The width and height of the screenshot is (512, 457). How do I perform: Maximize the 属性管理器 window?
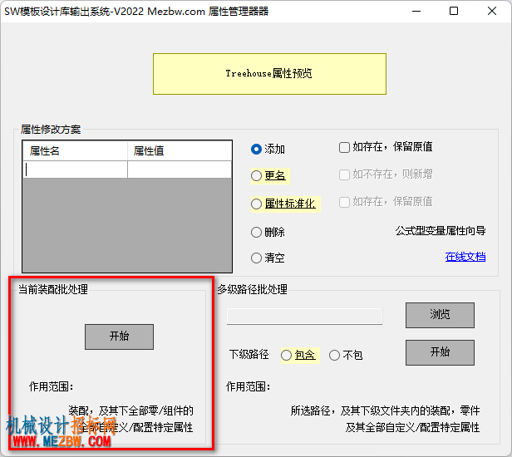click(454, 11)
